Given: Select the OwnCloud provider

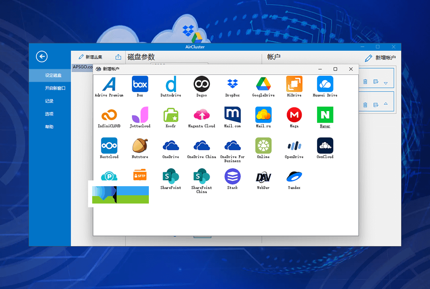Looking at the screenshot, I should (x=325, y=149).
